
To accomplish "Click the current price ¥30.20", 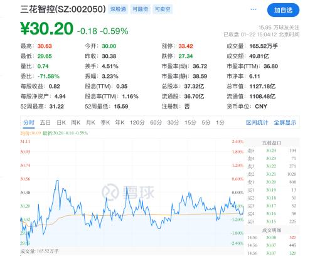I will 46,28.
